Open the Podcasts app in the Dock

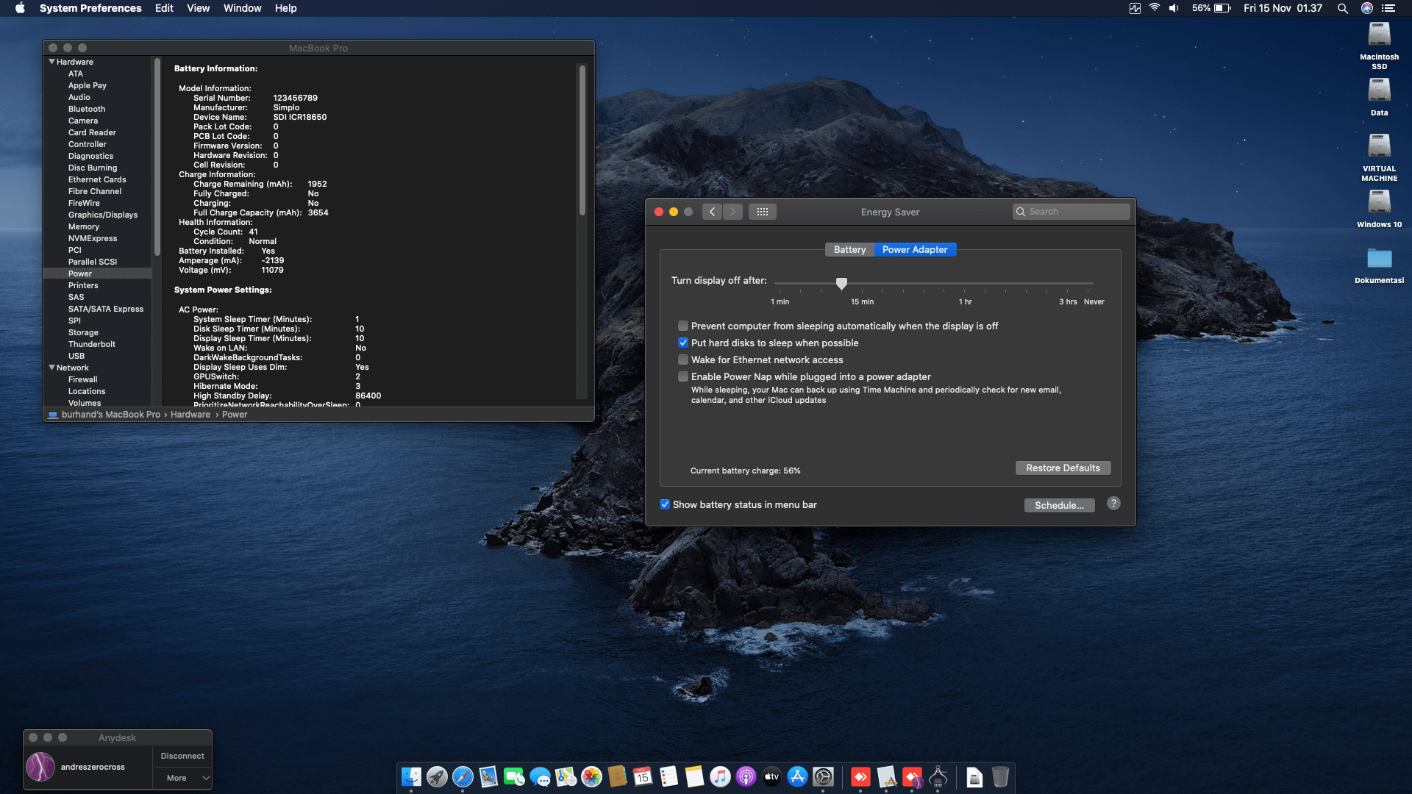745,777
